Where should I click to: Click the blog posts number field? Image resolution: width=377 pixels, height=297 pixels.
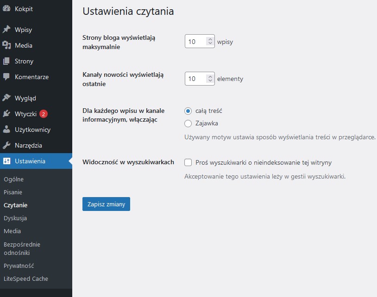click(x=200, y=41)
